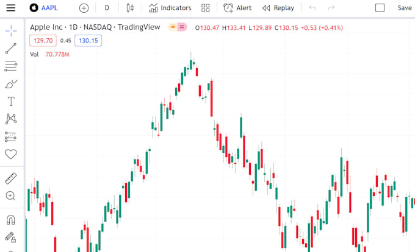Click the Apple logo icon
This screenshot has height=252, width=415.
click(34, 8)
